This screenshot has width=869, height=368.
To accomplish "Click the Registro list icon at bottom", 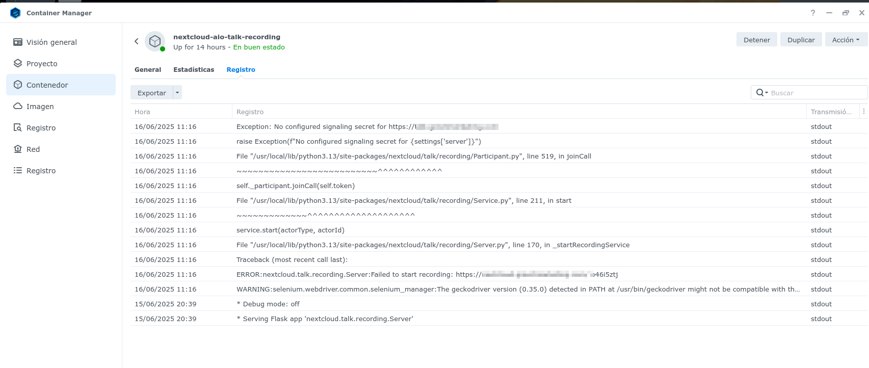I will 18,170.
